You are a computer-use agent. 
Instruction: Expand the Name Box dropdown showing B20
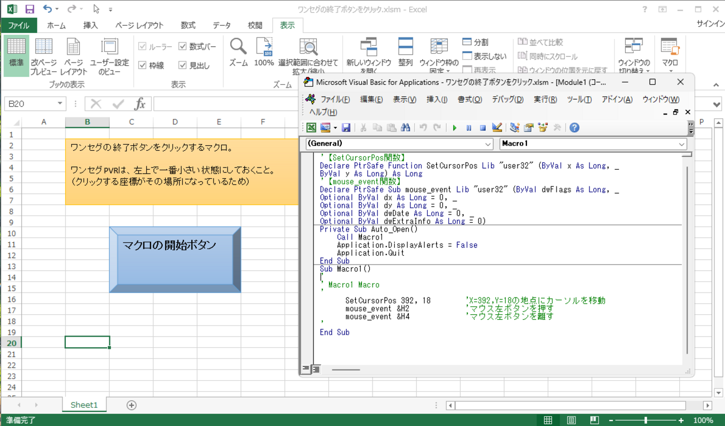pos(60,104)
